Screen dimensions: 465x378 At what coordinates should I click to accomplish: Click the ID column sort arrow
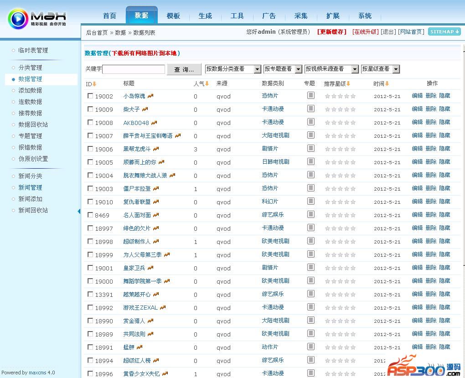(x=94, y=84)
